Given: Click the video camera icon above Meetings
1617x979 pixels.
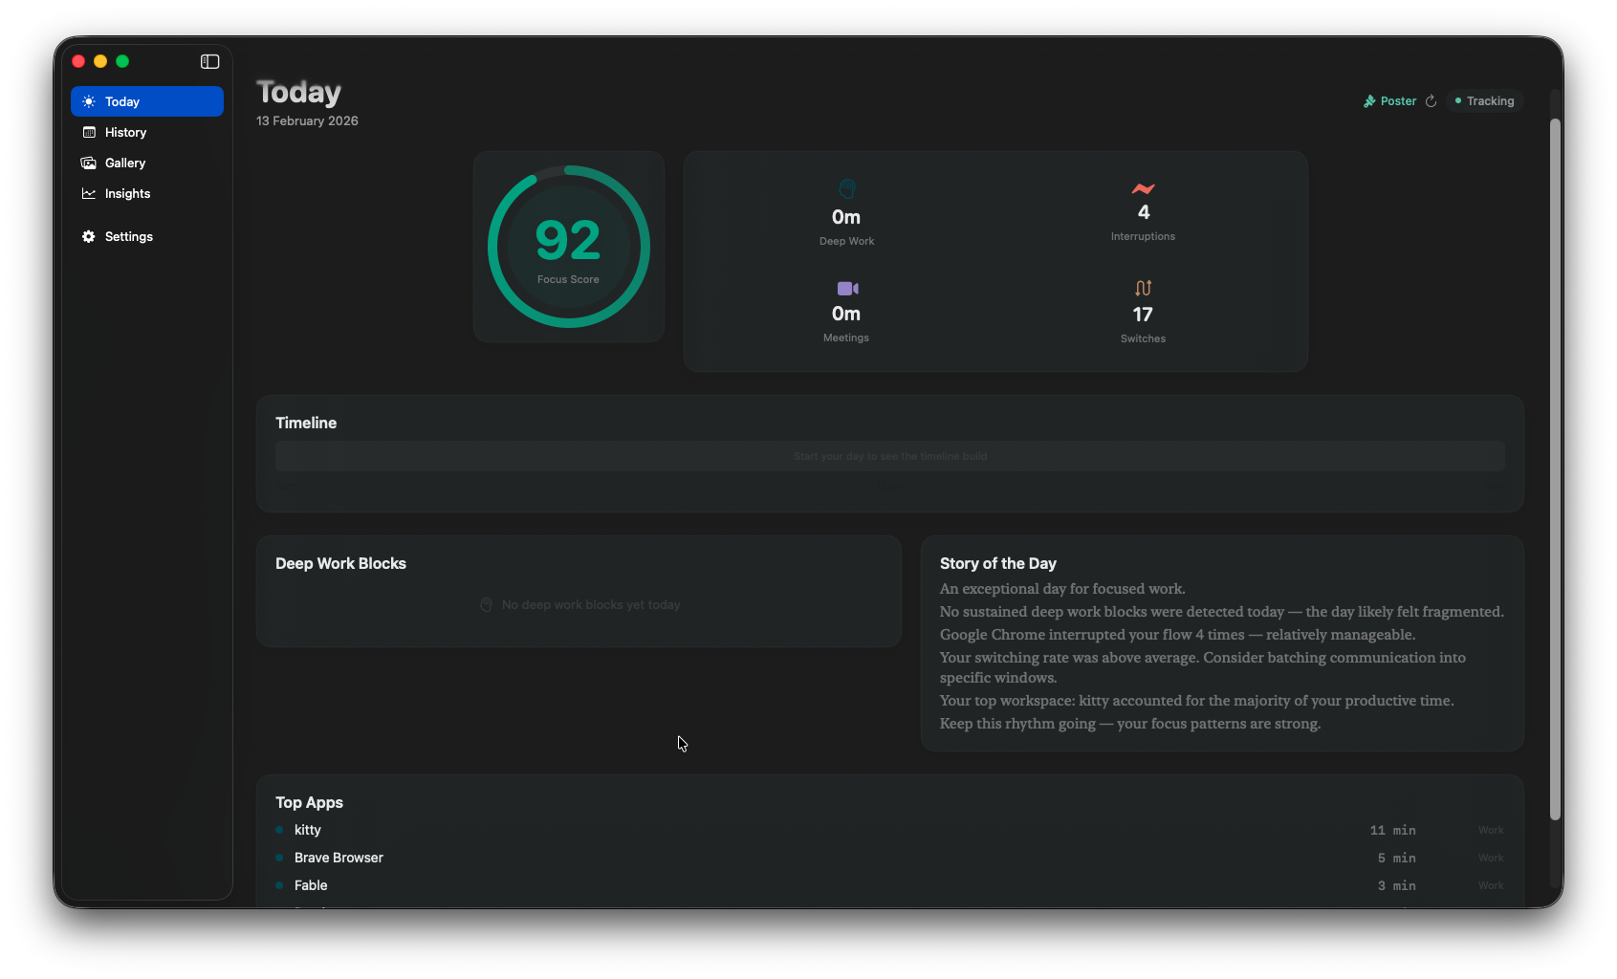Looking at the screenshot, I should point(845,288).
